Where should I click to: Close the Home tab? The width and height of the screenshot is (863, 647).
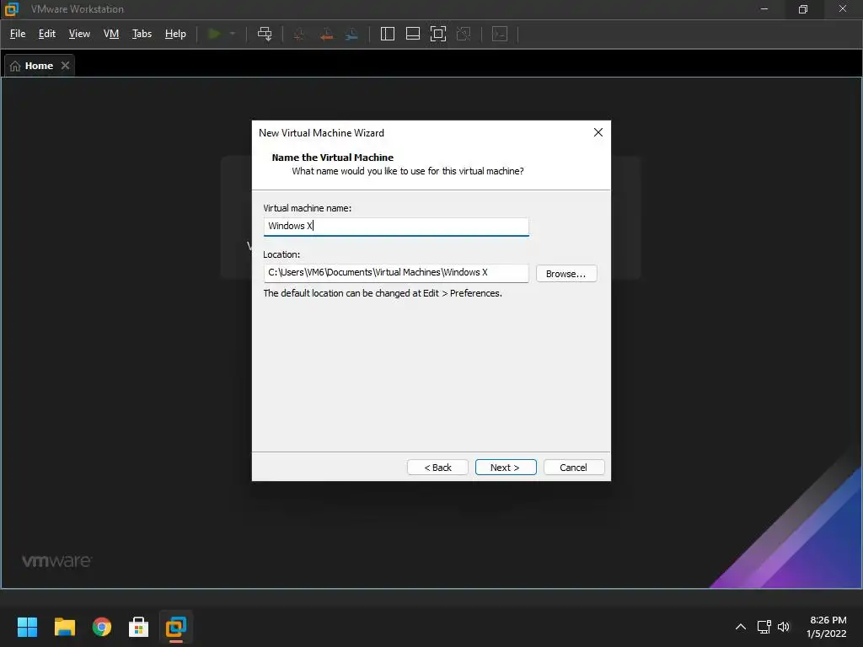(x=65, y=66)
